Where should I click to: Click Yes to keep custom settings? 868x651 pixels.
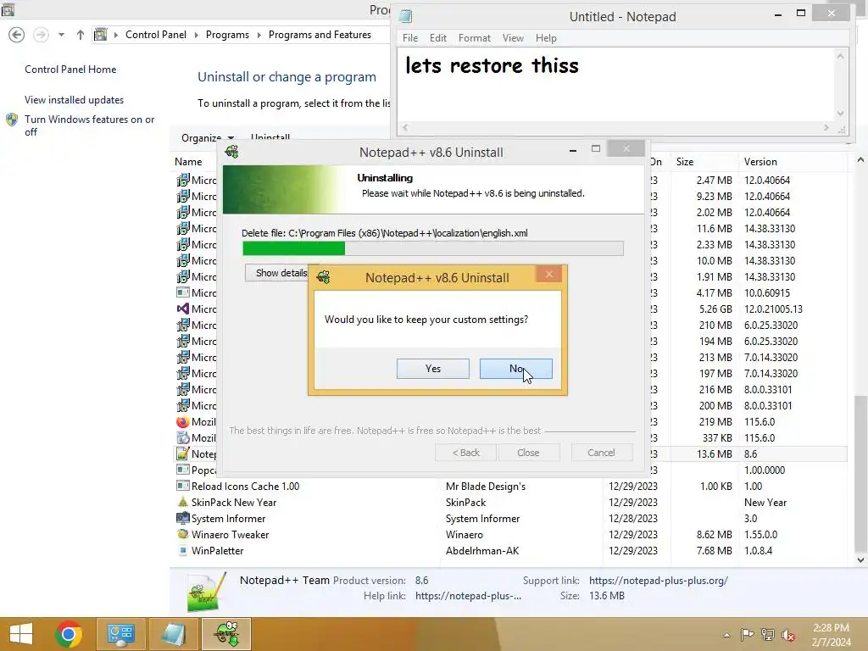pyautogui.click(x=432, y=369)
